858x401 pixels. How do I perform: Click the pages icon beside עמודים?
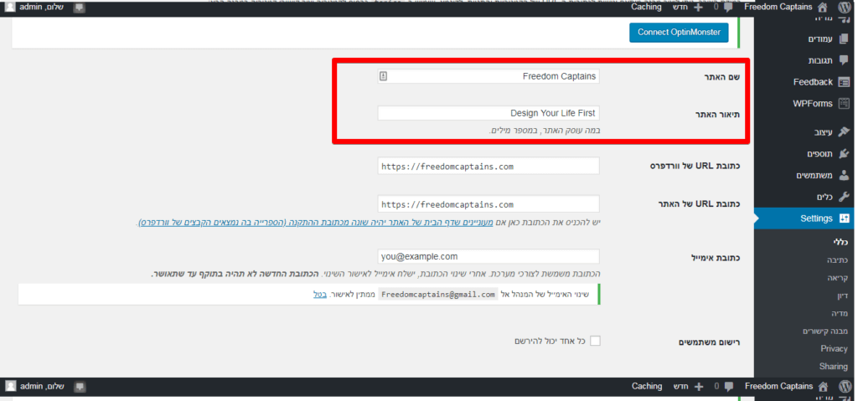[844, 39]
